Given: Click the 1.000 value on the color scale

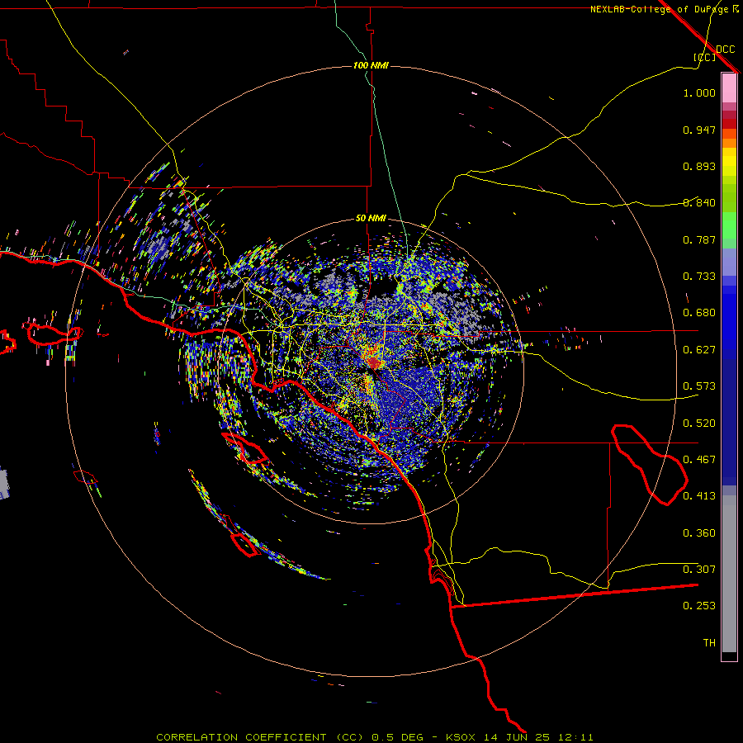Looking at the screenshot, I should click(699, 92).
